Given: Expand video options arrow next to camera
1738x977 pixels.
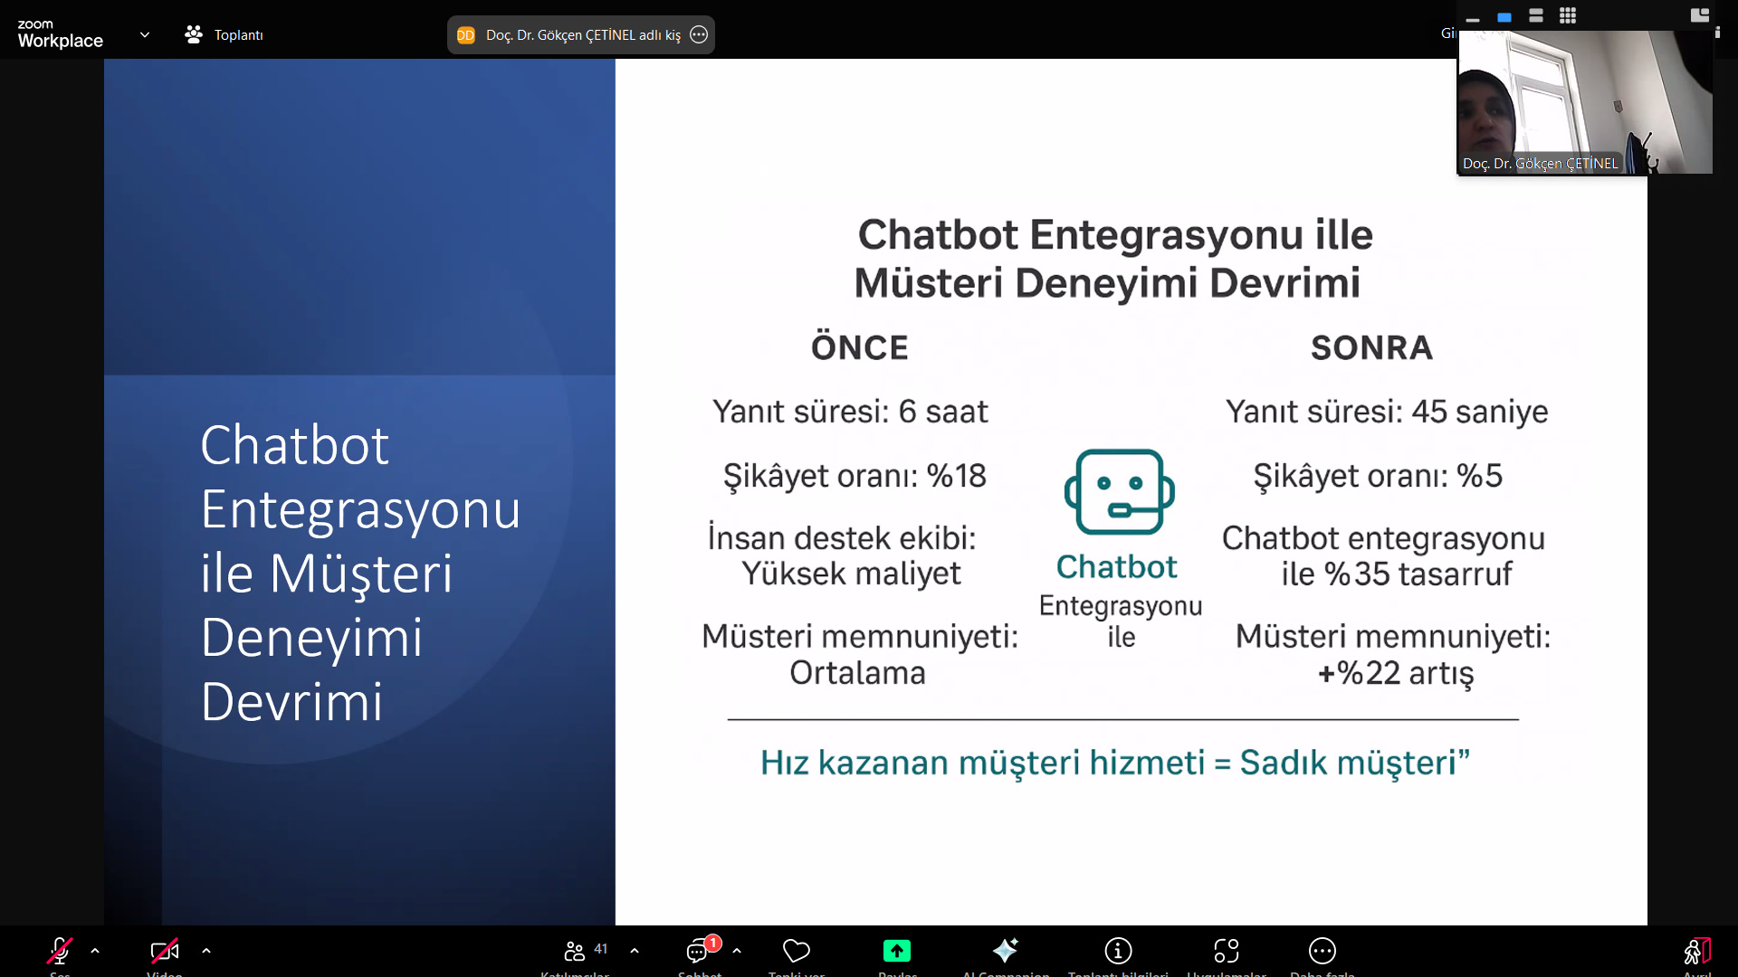Looking at the screenshot, I should point(206,951).
